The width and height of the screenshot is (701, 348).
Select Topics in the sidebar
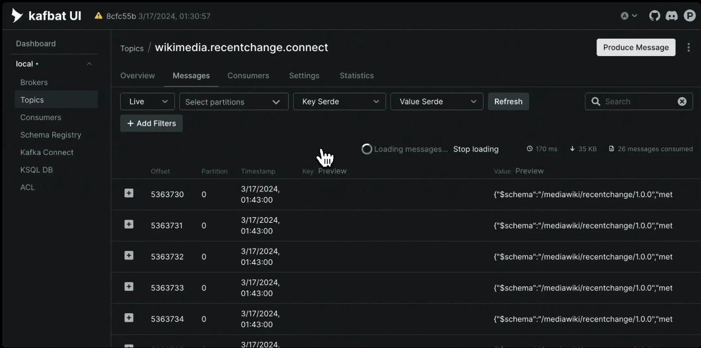point(56,100)
